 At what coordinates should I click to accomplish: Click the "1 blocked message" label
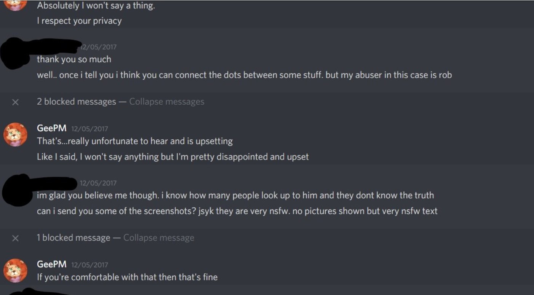click(73, 238)
